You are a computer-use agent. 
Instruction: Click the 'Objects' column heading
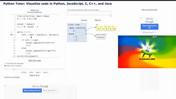[x=98, y=20]
